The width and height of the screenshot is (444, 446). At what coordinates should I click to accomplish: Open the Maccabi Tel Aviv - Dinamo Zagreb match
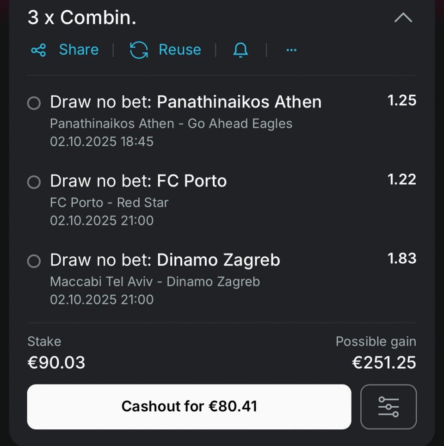coord(155,282)
